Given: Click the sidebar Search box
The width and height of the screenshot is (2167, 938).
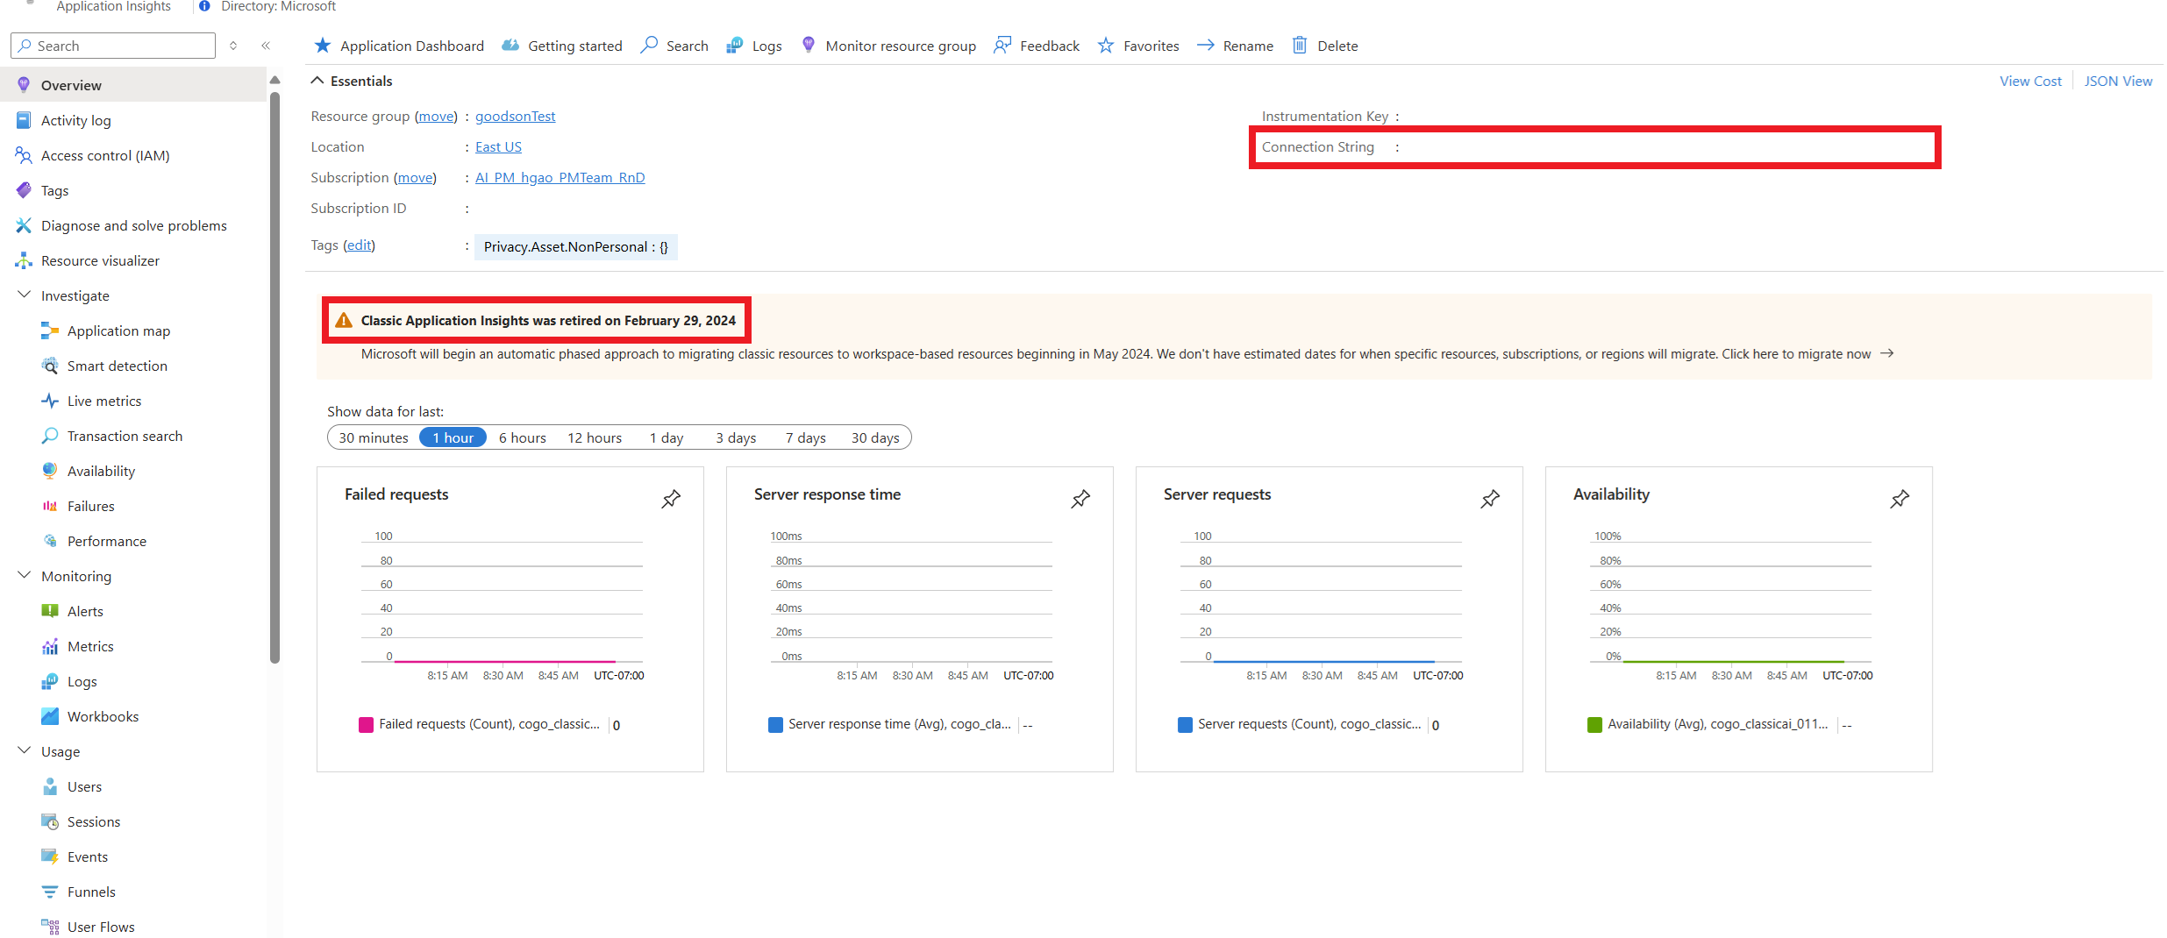Looking at the screenshot, I should 112,46.
